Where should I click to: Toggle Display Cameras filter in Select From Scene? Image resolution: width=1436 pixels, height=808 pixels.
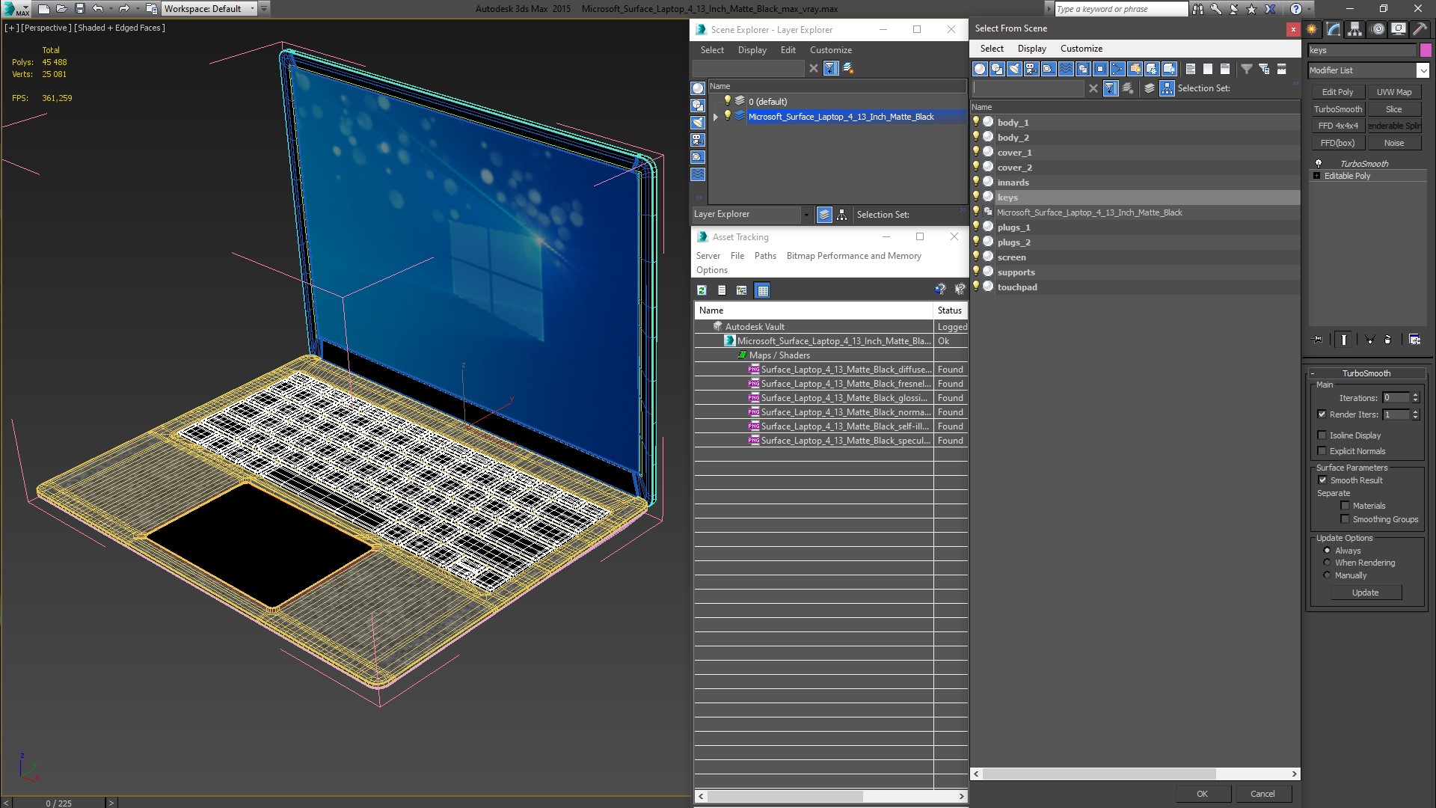point(1031,69)
